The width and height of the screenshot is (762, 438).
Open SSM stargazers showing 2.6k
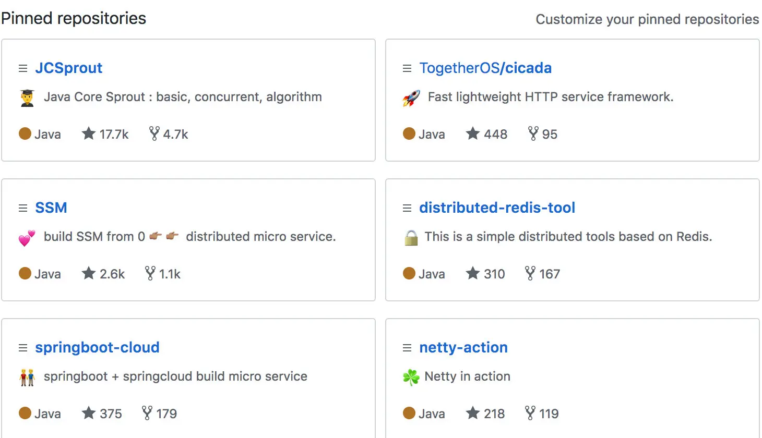103,274
